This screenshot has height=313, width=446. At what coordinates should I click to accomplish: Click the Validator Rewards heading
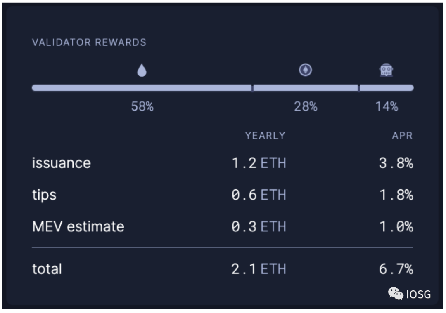pos(89,42)
